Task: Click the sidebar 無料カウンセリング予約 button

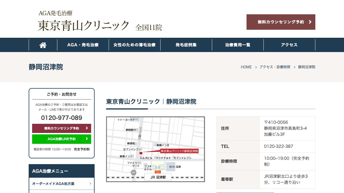Action: coord(62,128)
